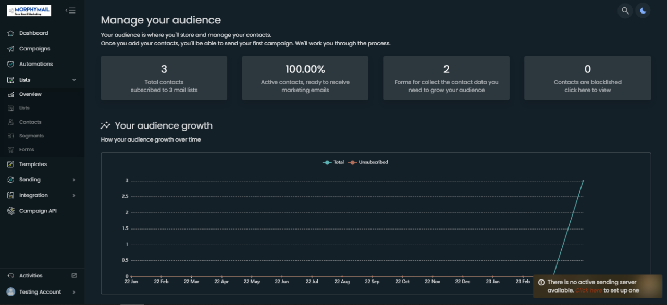
Task: Collapse the sidebar menu icon
Action: (x=70, y=10)
